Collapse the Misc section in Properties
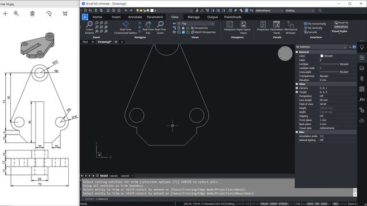367x206 pixels. pos(297,132)
